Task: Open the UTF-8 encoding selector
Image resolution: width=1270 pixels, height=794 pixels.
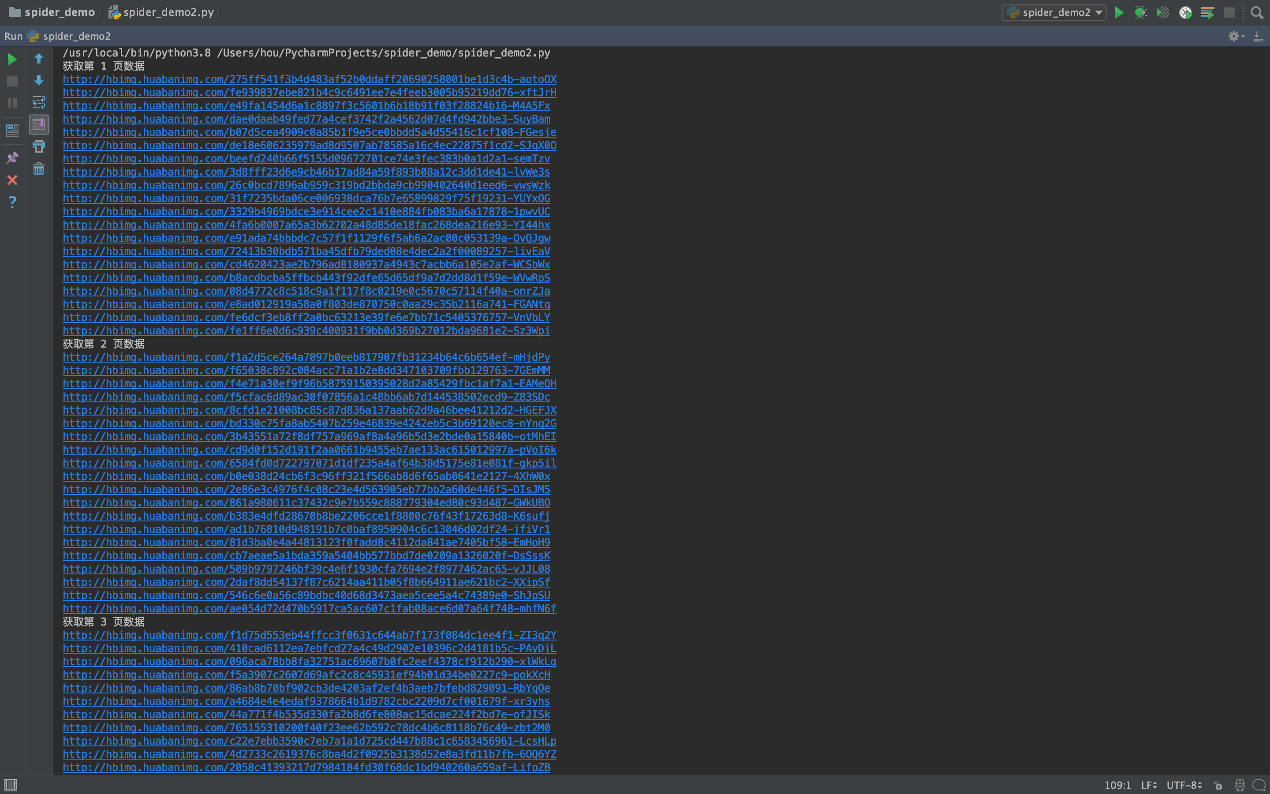Action: click(x=1184, y=785)
